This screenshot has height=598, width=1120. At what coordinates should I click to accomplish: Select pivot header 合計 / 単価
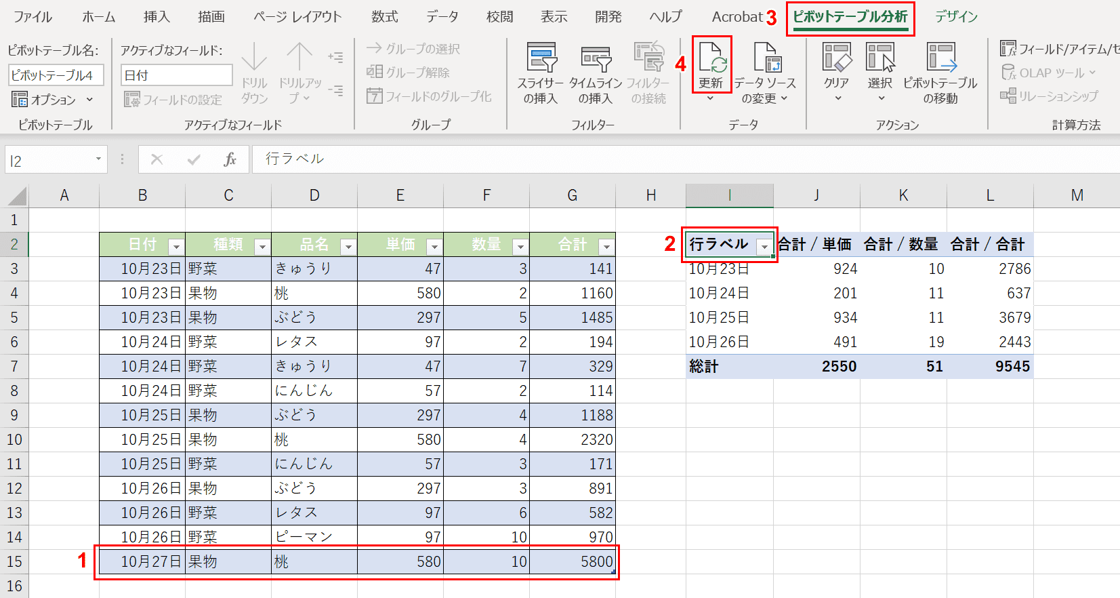[x=815, y=244]
